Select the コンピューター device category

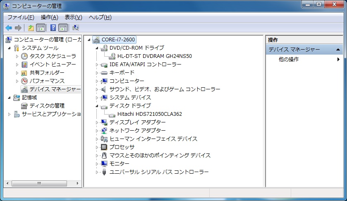[127, 81]
